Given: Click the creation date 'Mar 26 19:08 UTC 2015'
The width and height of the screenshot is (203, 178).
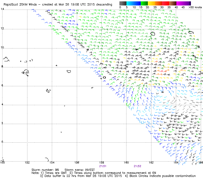Looking at the screenshot, I should (77, 5).
